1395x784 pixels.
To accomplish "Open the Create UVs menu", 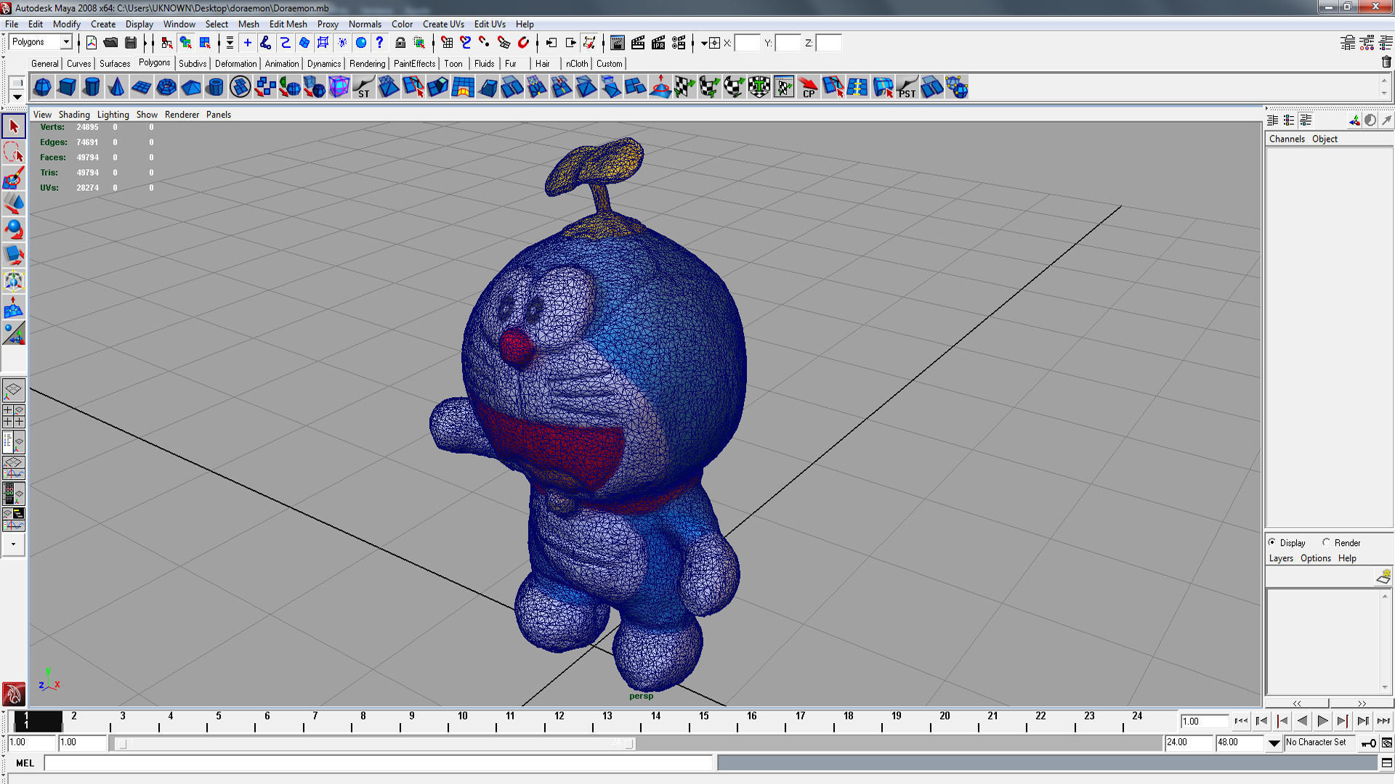I will (x=443, y=24).
